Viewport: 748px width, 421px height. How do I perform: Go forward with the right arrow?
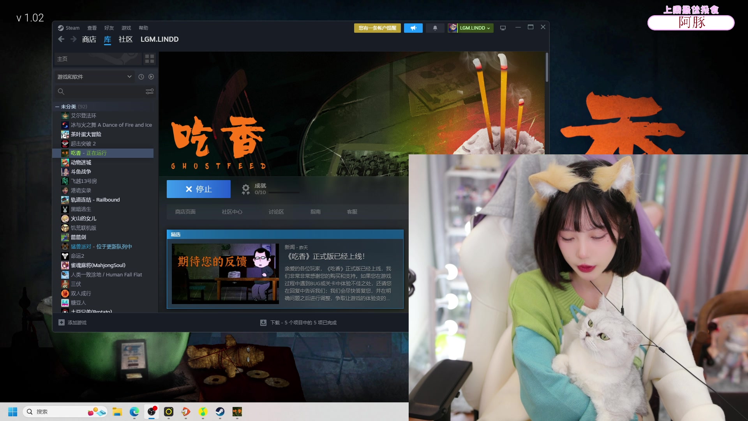click(x=73, y=39)
